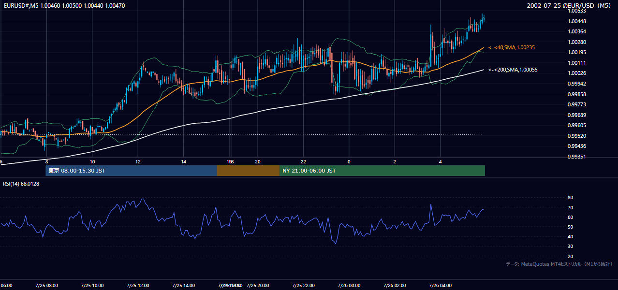
Task: Click RSI scale level 70
Action: [x=570, y=207]
